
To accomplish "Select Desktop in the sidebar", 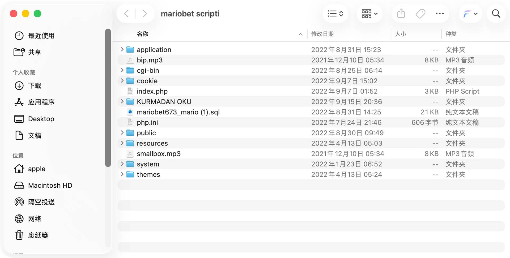I will (x=34, y=119).
